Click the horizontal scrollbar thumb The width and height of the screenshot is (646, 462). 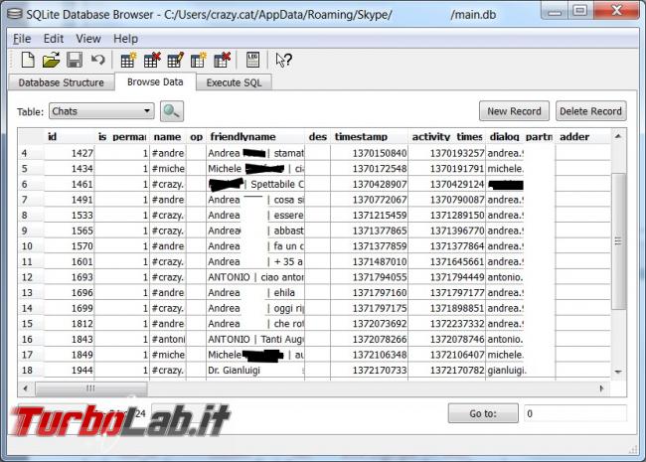(91, 388)
